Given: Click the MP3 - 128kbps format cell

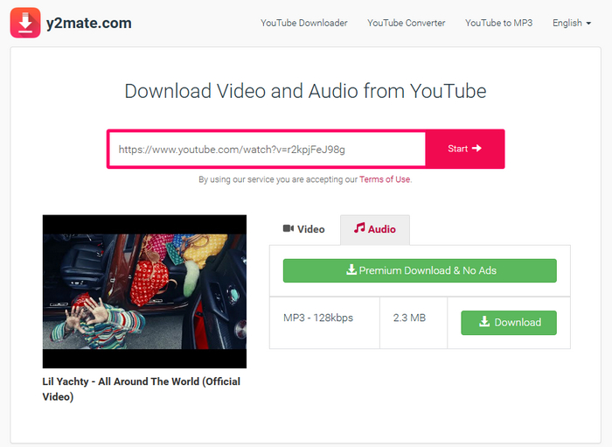Looking at the screenshot, I should pyautogui.click(x=324, y=323).
